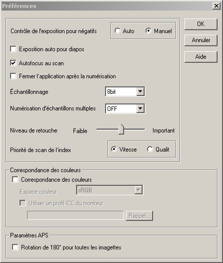Click the Rappel... button
This screenshot has width=223, height=263.
pos(139,216)
